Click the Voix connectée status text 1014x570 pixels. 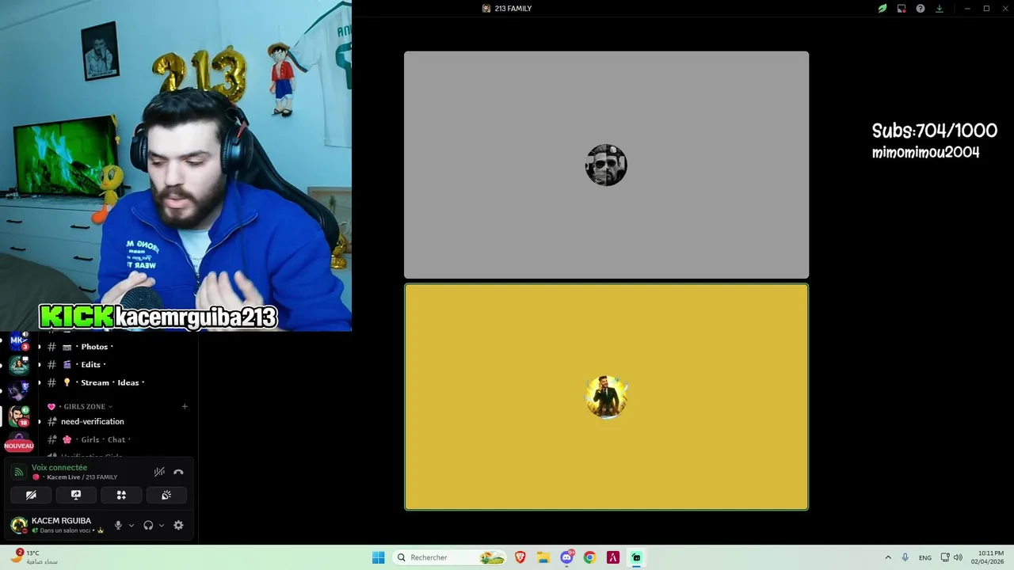[59, 468]
